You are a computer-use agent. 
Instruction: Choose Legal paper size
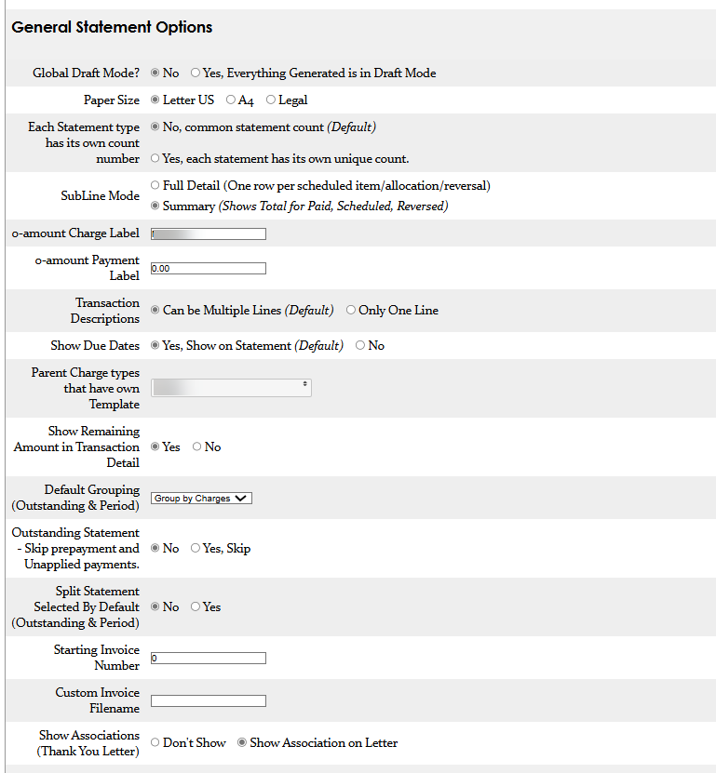tap(271, 100)
